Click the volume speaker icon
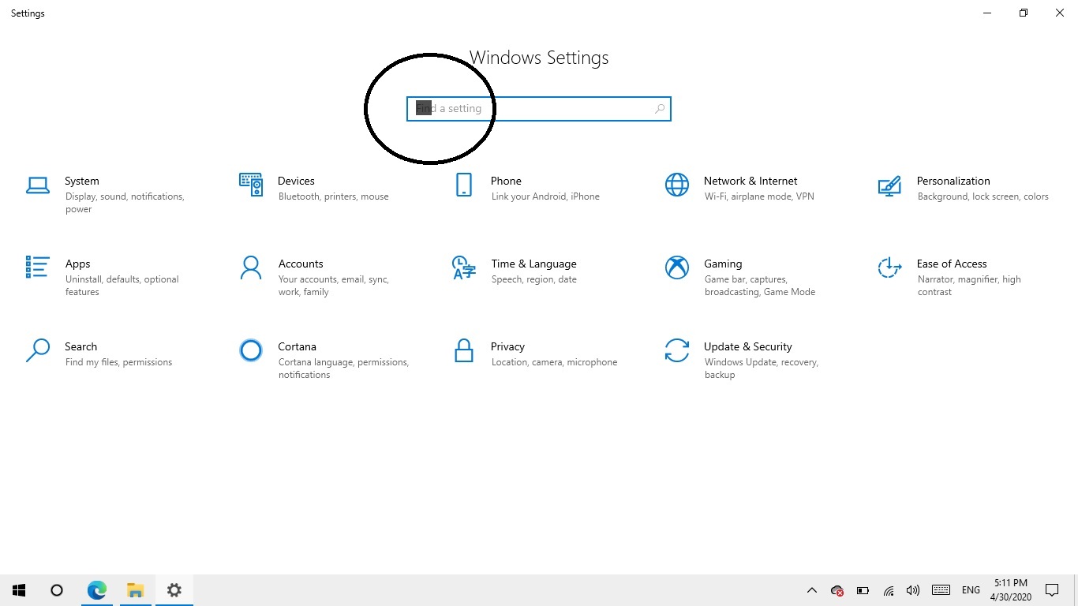The height and width of the screenshot is (606, 1078). tap(913, 590)
